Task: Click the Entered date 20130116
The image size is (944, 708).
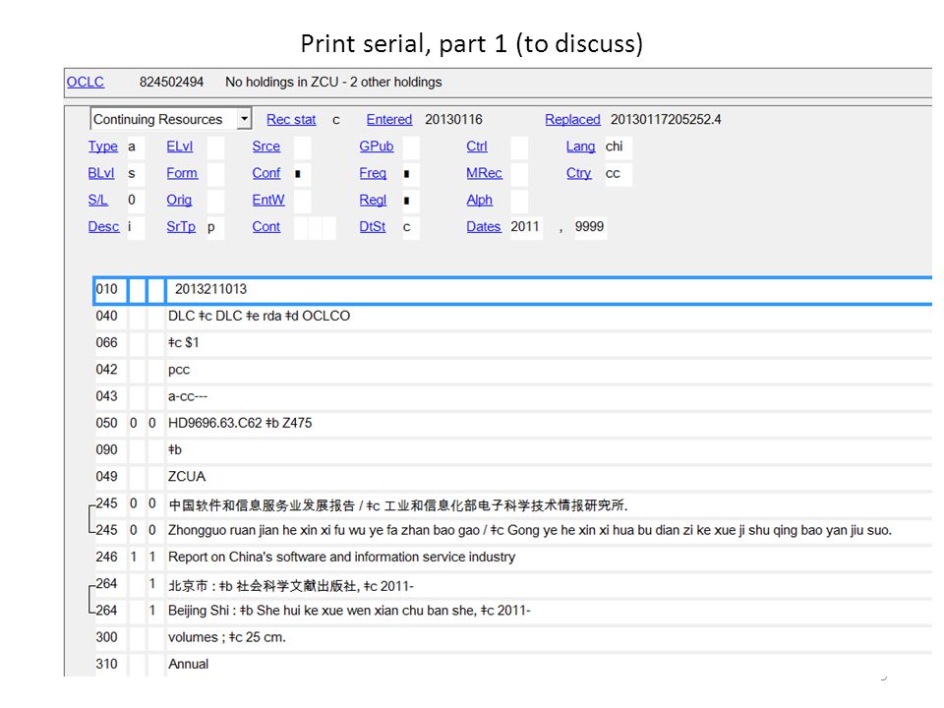Action: coord(453,119)
